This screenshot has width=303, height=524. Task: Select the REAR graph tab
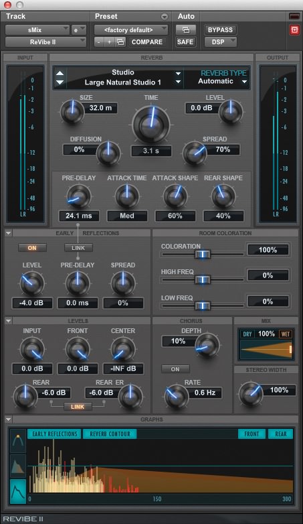[x=281, y=434]
